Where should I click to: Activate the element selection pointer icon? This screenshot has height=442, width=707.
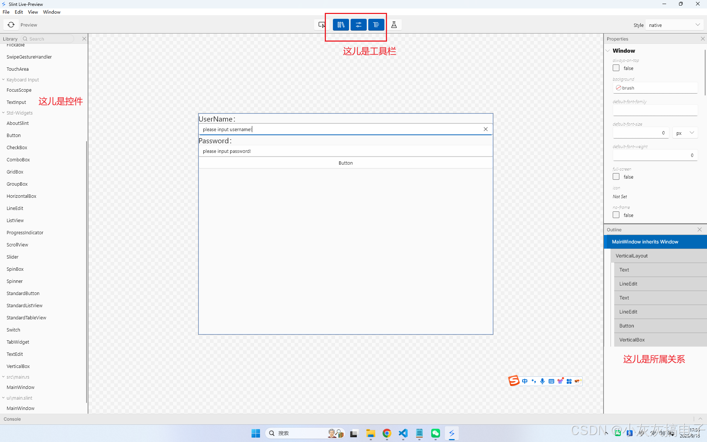321,25
